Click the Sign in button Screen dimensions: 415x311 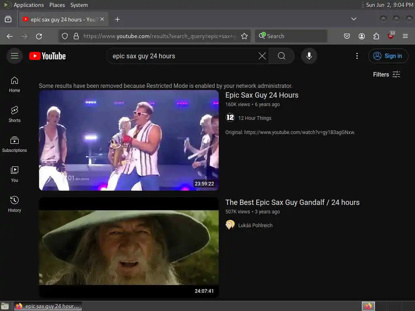coord(388,56)
